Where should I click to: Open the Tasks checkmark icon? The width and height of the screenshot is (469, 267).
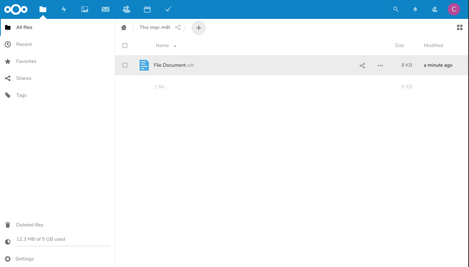pos(168,9)
